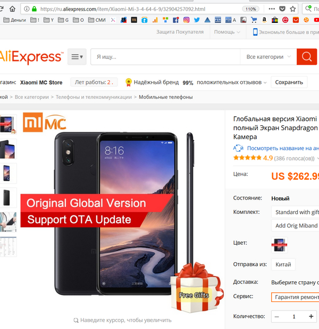Click the orange search magnifier button
Screen dimensions: 319x329
(306, 56)
